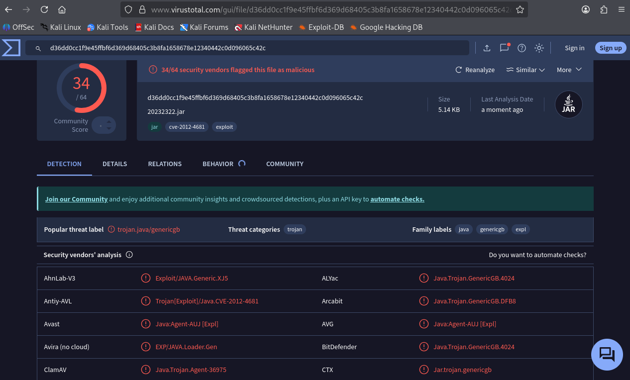Image resolution: width=630 pixels, height=380 pixels.
Task: Follow the Join our Community link
Action: pos(77,199)
